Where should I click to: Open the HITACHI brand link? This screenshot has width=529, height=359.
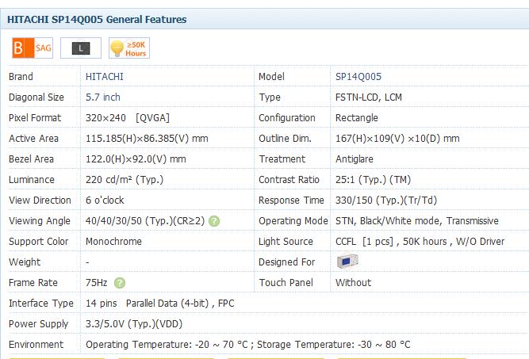tap(105, 77)
